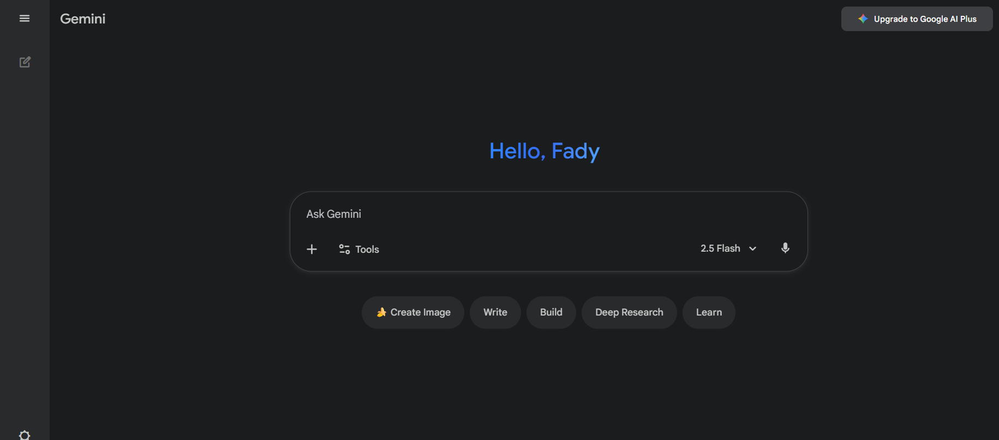The image size is (999, 440).
Task: Click the sparkle icon on the Upgrade button
Action: 863,19
